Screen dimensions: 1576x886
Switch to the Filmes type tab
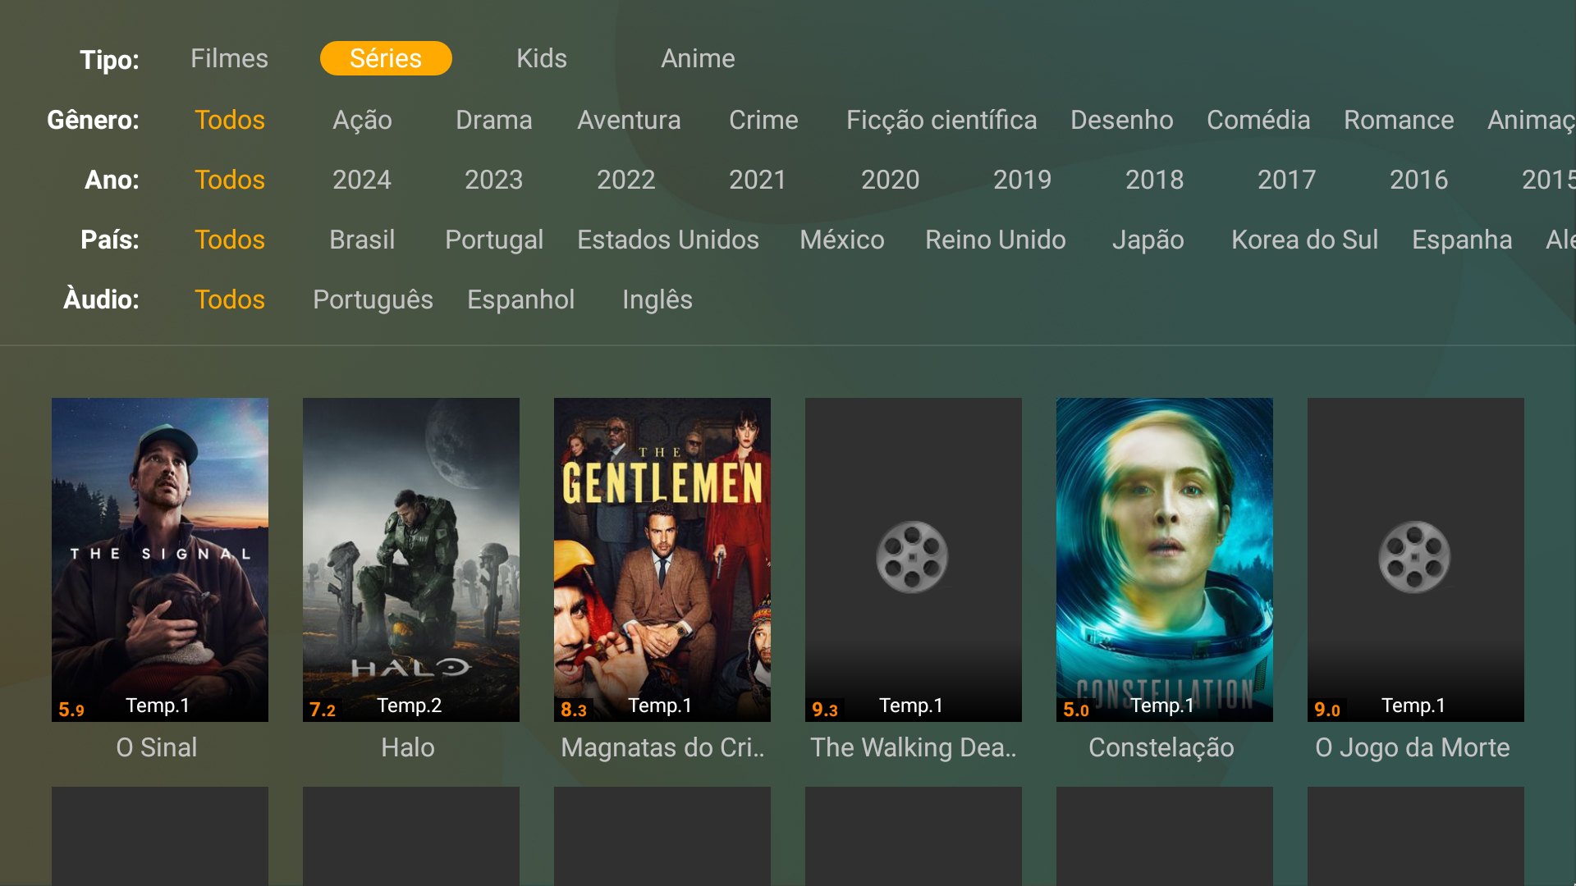(x=229, y=58)
